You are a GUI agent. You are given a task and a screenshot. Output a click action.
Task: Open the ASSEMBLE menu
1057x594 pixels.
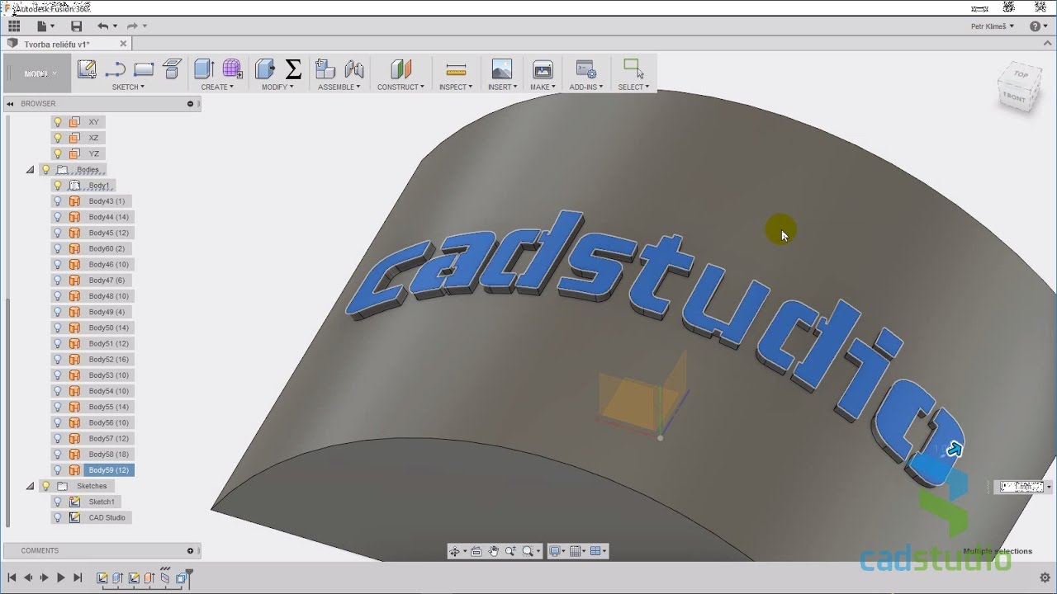[x=339, y=87]
